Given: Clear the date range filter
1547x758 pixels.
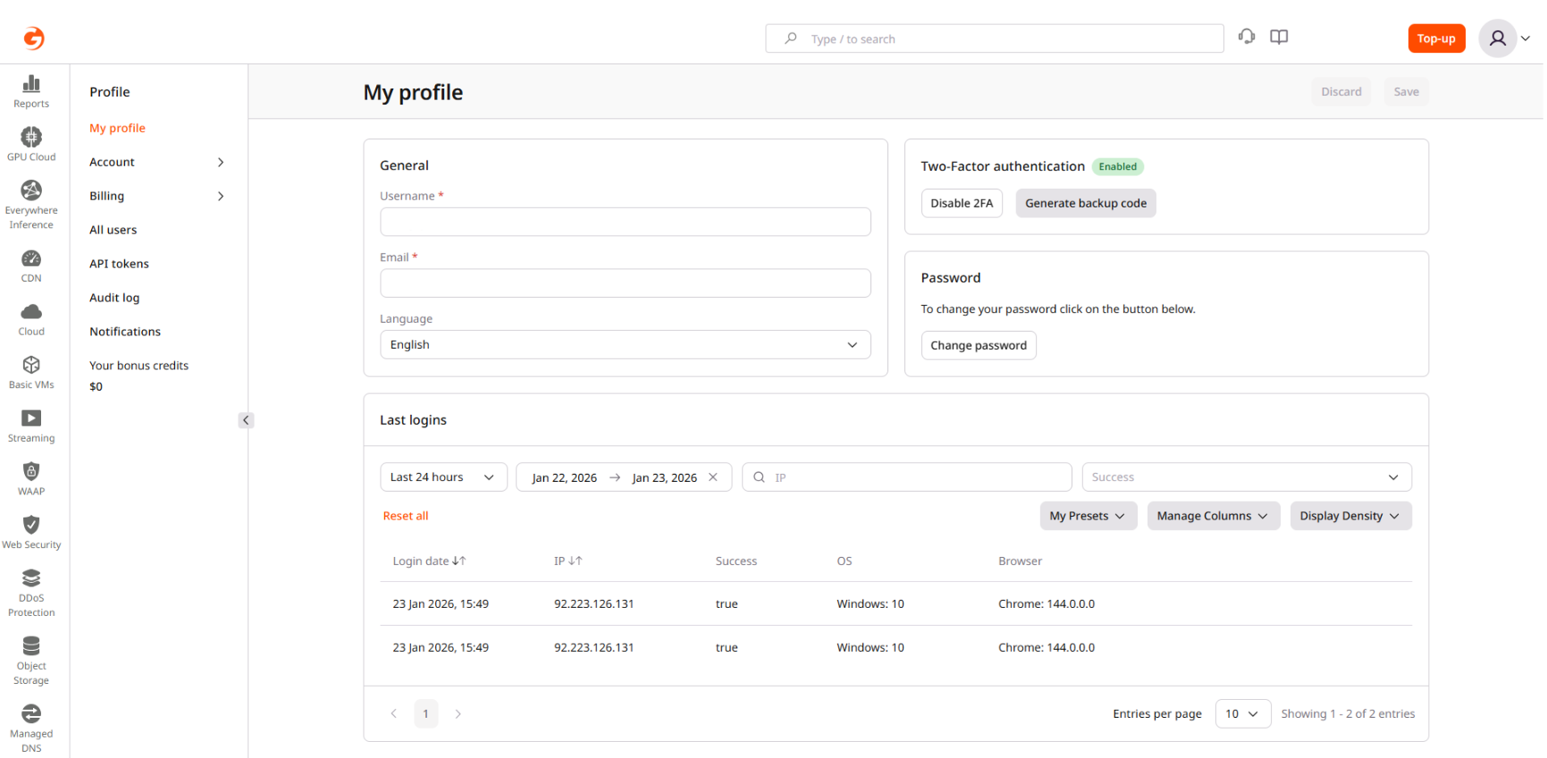Looking at the screenshot, I should tap(713, 477).
